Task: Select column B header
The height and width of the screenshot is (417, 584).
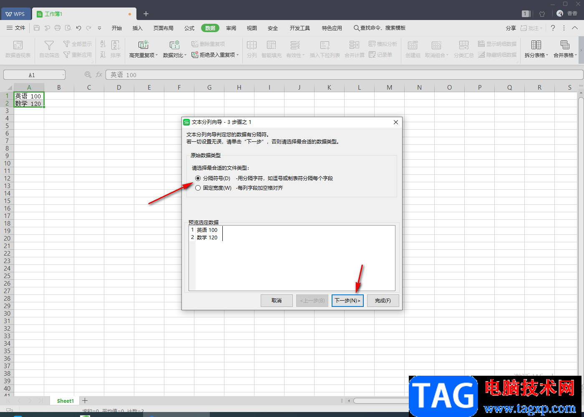Action: tap(59, 87)
